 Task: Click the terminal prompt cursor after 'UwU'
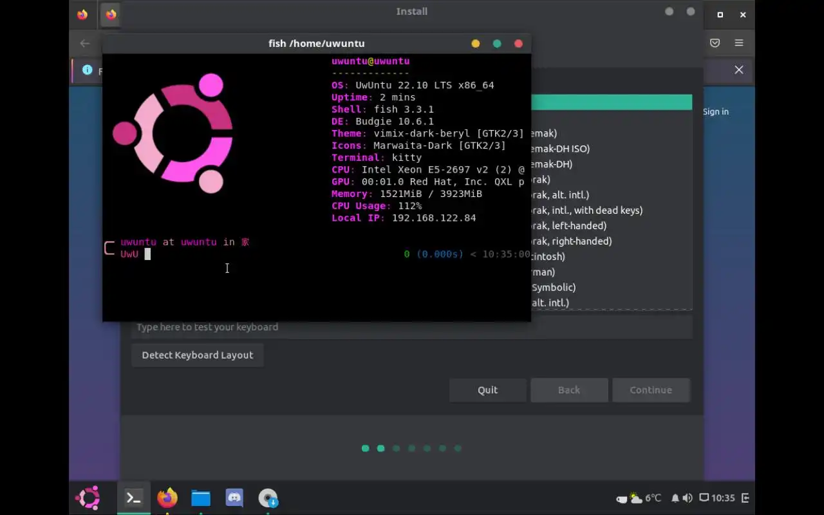[x=147, y=254]
